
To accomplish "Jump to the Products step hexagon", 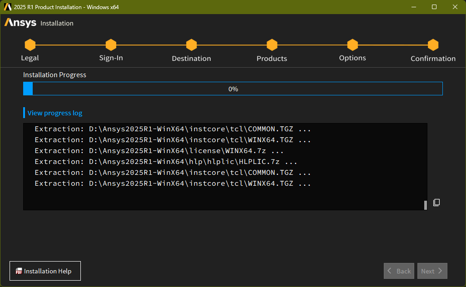I will tap(272, 45).
